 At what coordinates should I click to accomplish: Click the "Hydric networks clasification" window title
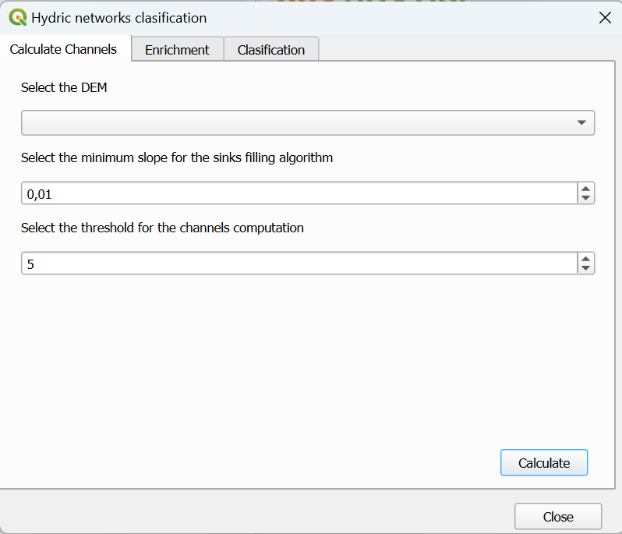[119, 17]
